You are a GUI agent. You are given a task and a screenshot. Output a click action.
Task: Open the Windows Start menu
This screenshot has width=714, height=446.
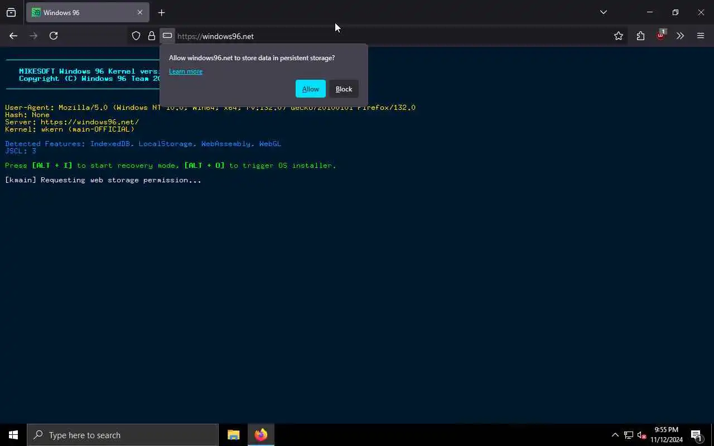(x=13, y=435)
